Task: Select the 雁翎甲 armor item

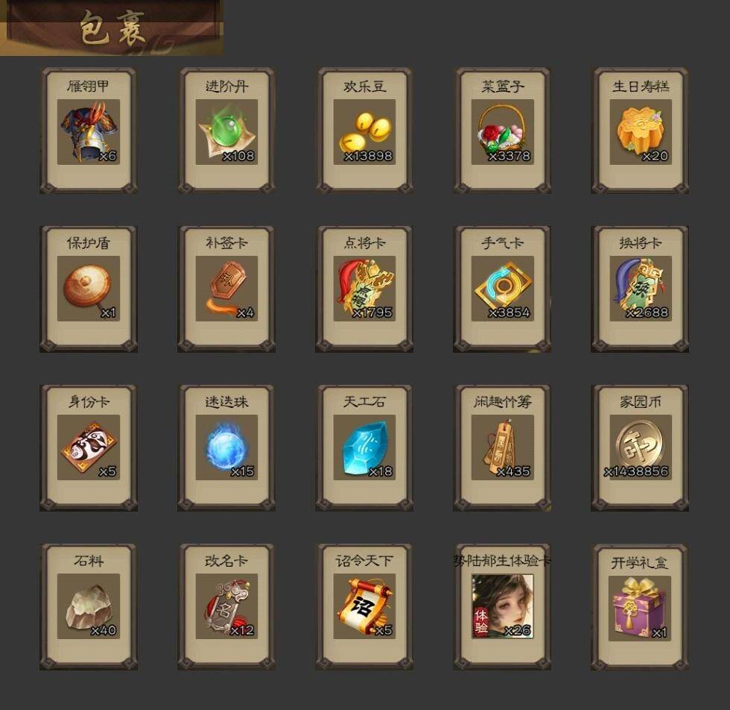Action: 89,131
